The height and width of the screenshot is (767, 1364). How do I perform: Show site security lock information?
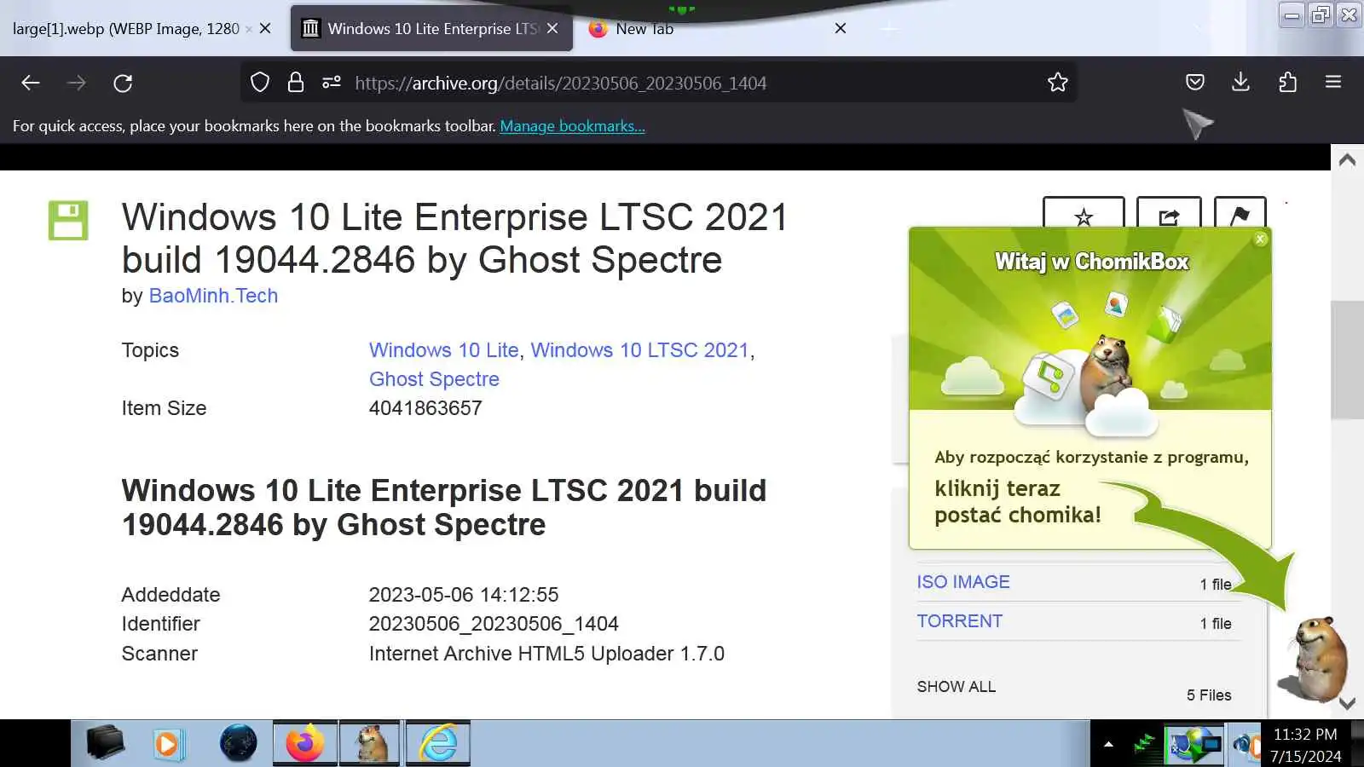pyautogui.click(x=296, y=83)
